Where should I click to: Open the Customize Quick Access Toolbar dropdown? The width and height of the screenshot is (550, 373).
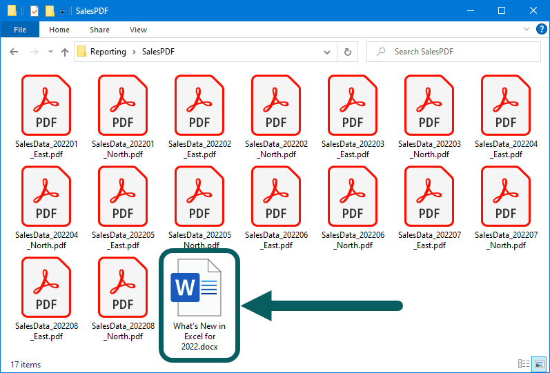tap(62, 11)
